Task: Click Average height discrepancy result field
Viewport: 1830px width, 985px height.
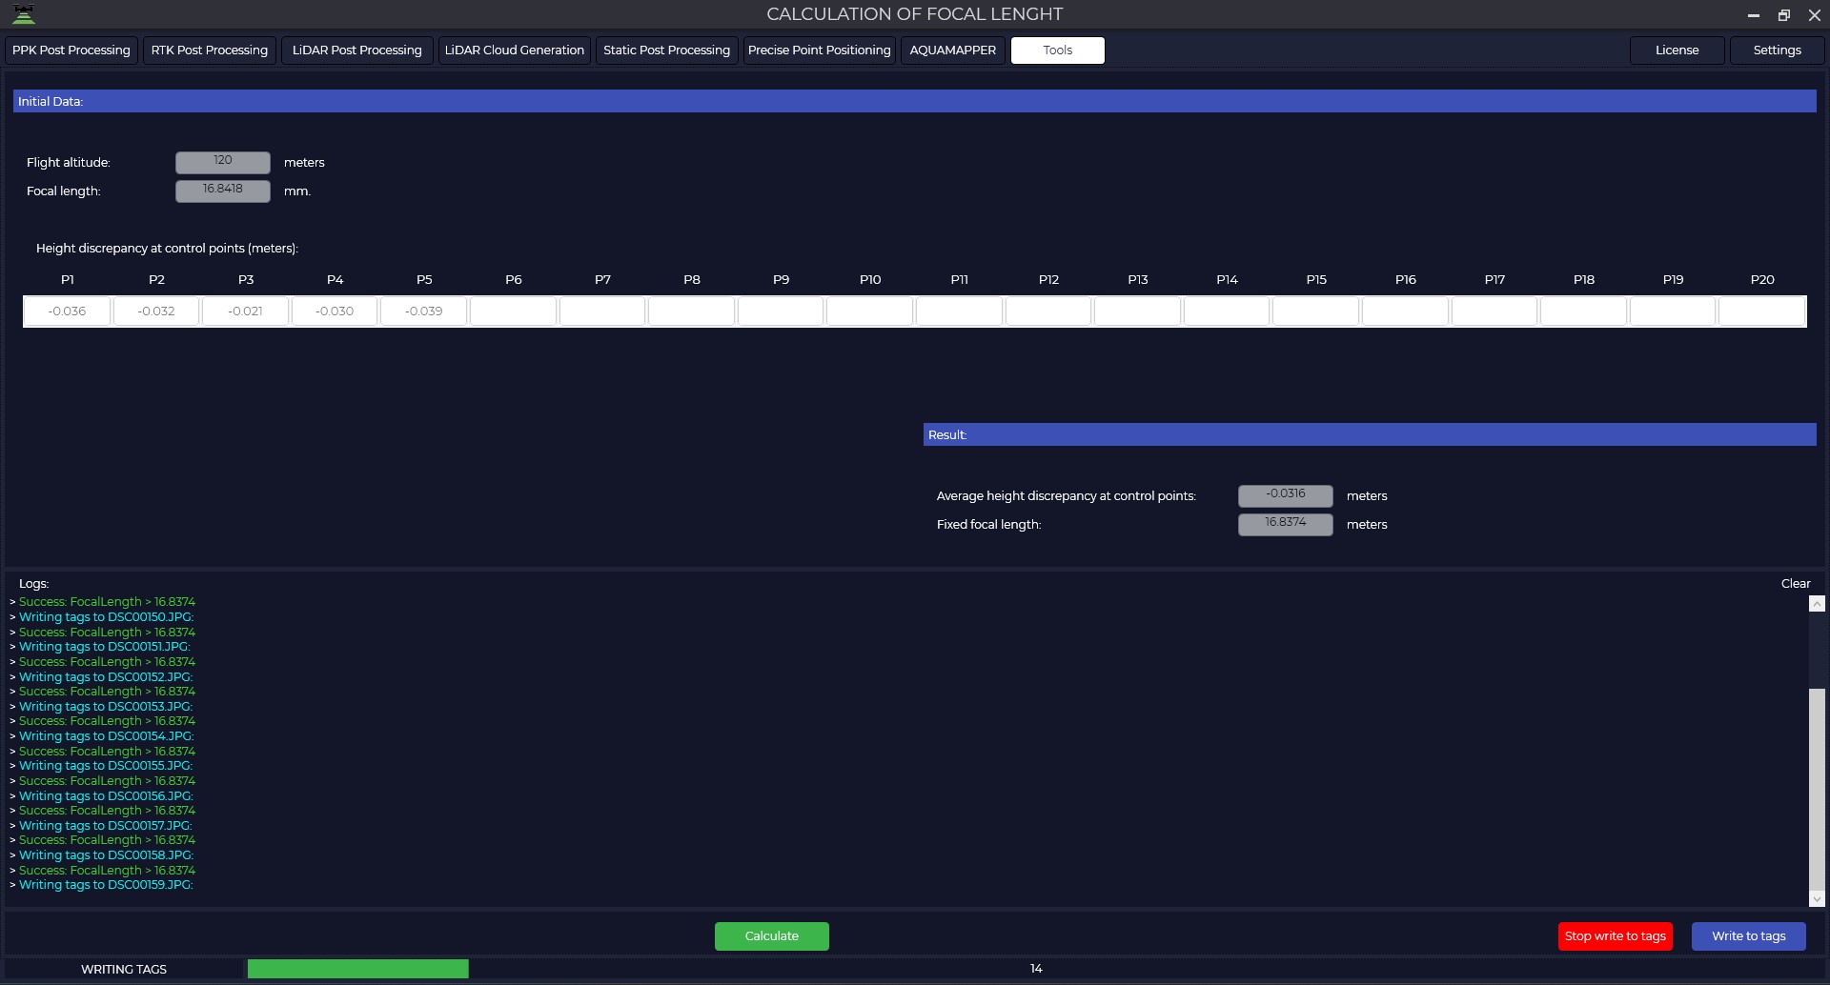Action: click(1286, 495)
